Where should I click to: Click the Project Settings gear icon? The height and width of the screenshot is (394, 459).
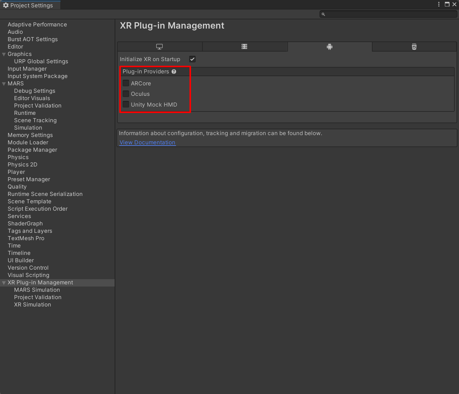pyautogui.click(x=6, y=5)
